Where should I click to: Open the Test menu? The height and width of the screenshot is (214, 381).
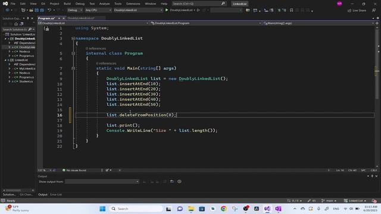(x=92, y=4)
